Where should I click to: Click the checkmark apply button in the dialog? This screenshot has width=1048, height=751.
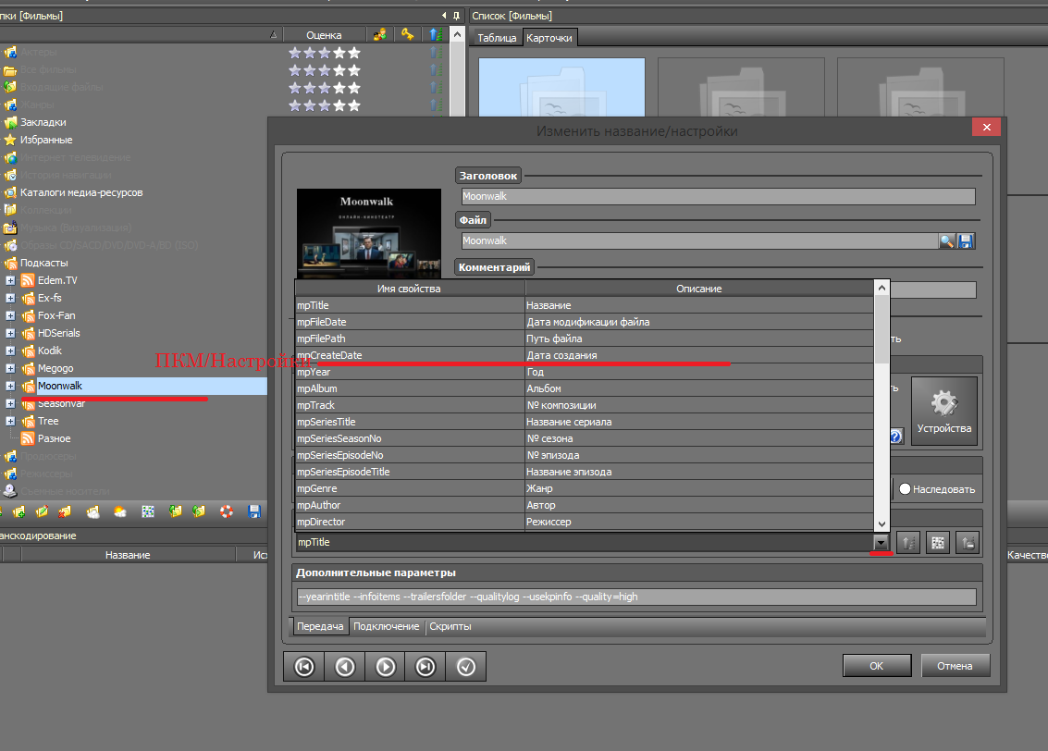coord(465,666)
